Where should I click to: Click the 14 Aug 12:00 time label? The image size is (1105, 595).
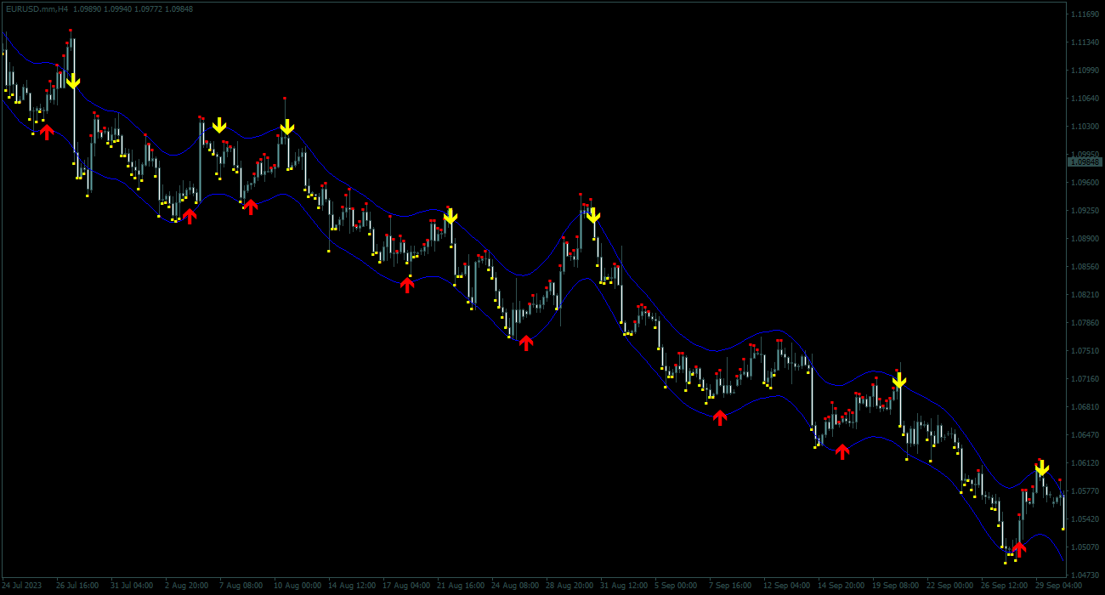[351, 586]
